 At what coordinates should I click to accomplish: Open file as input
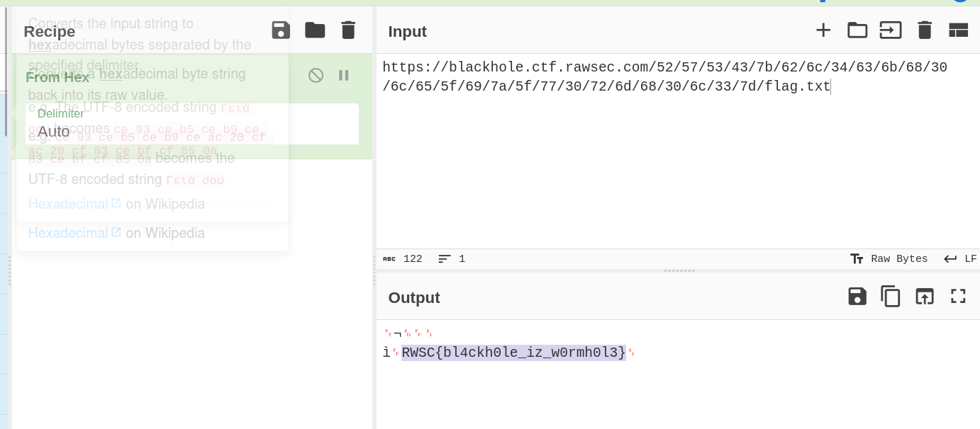[891, 30]
